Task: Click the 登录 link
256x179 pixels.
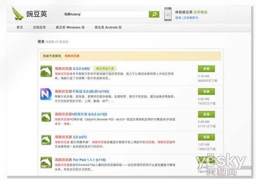Action: (x=178, y=18)
